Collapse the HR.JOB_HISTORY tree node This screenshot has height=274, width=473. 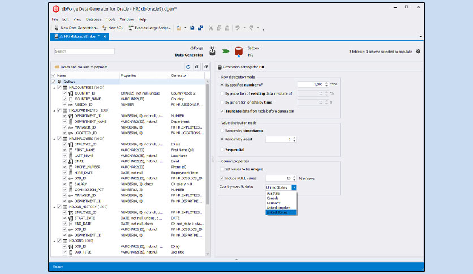pos(54,207)
